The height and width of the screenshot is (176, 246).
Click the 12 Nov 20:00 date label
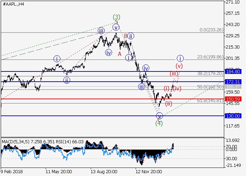[x=149, y=172]
